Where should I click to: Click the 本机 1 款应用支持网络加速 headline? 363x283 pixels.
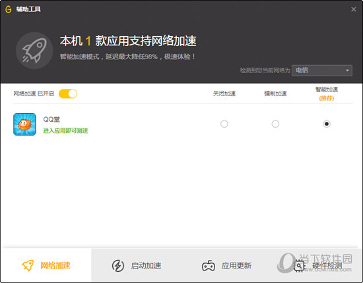128,41
